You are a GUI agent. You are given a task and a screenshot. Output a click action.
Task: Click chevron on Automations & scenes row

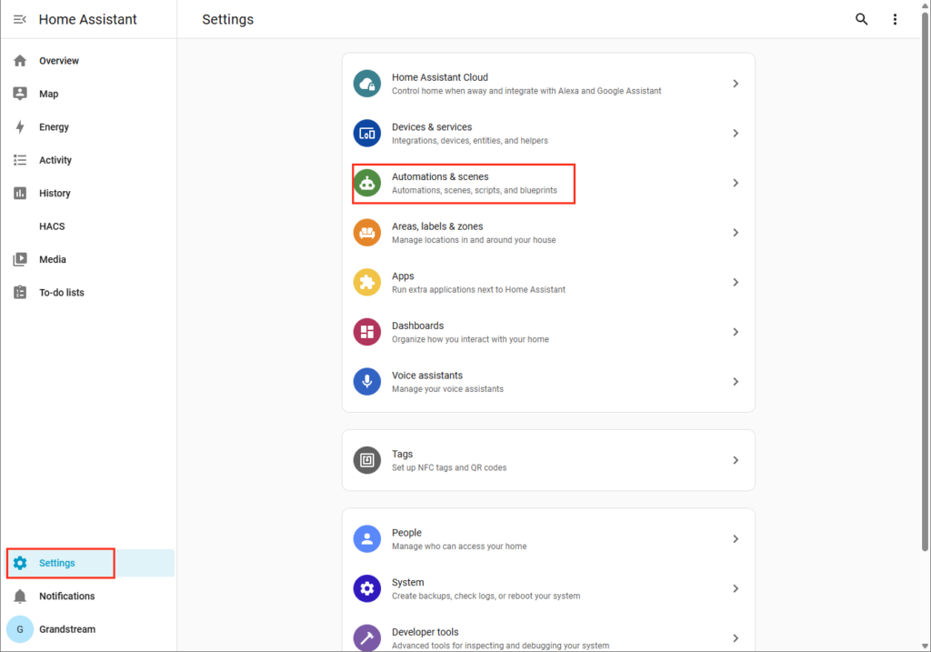[736, 183]
